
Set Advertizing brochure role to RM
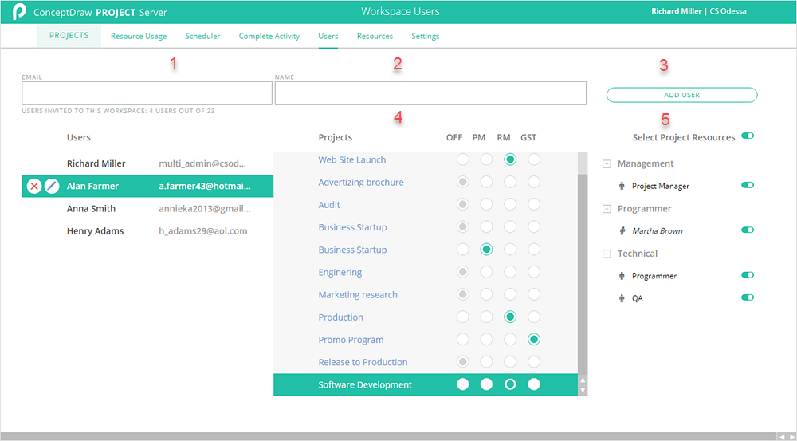510,182
